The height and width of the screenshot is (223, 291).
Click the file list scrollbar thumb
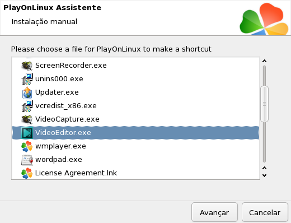264,104
